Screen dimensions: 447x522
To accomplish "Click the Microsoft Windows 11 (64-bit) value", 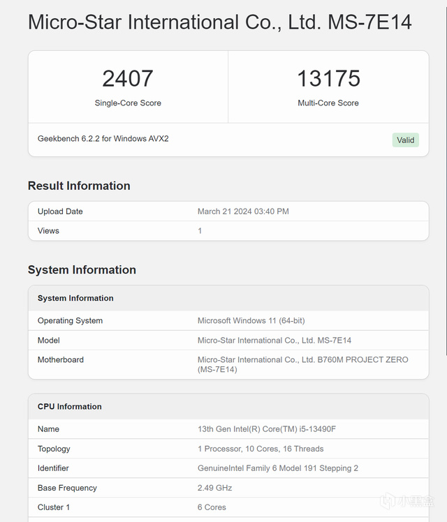I will (251, 321).
